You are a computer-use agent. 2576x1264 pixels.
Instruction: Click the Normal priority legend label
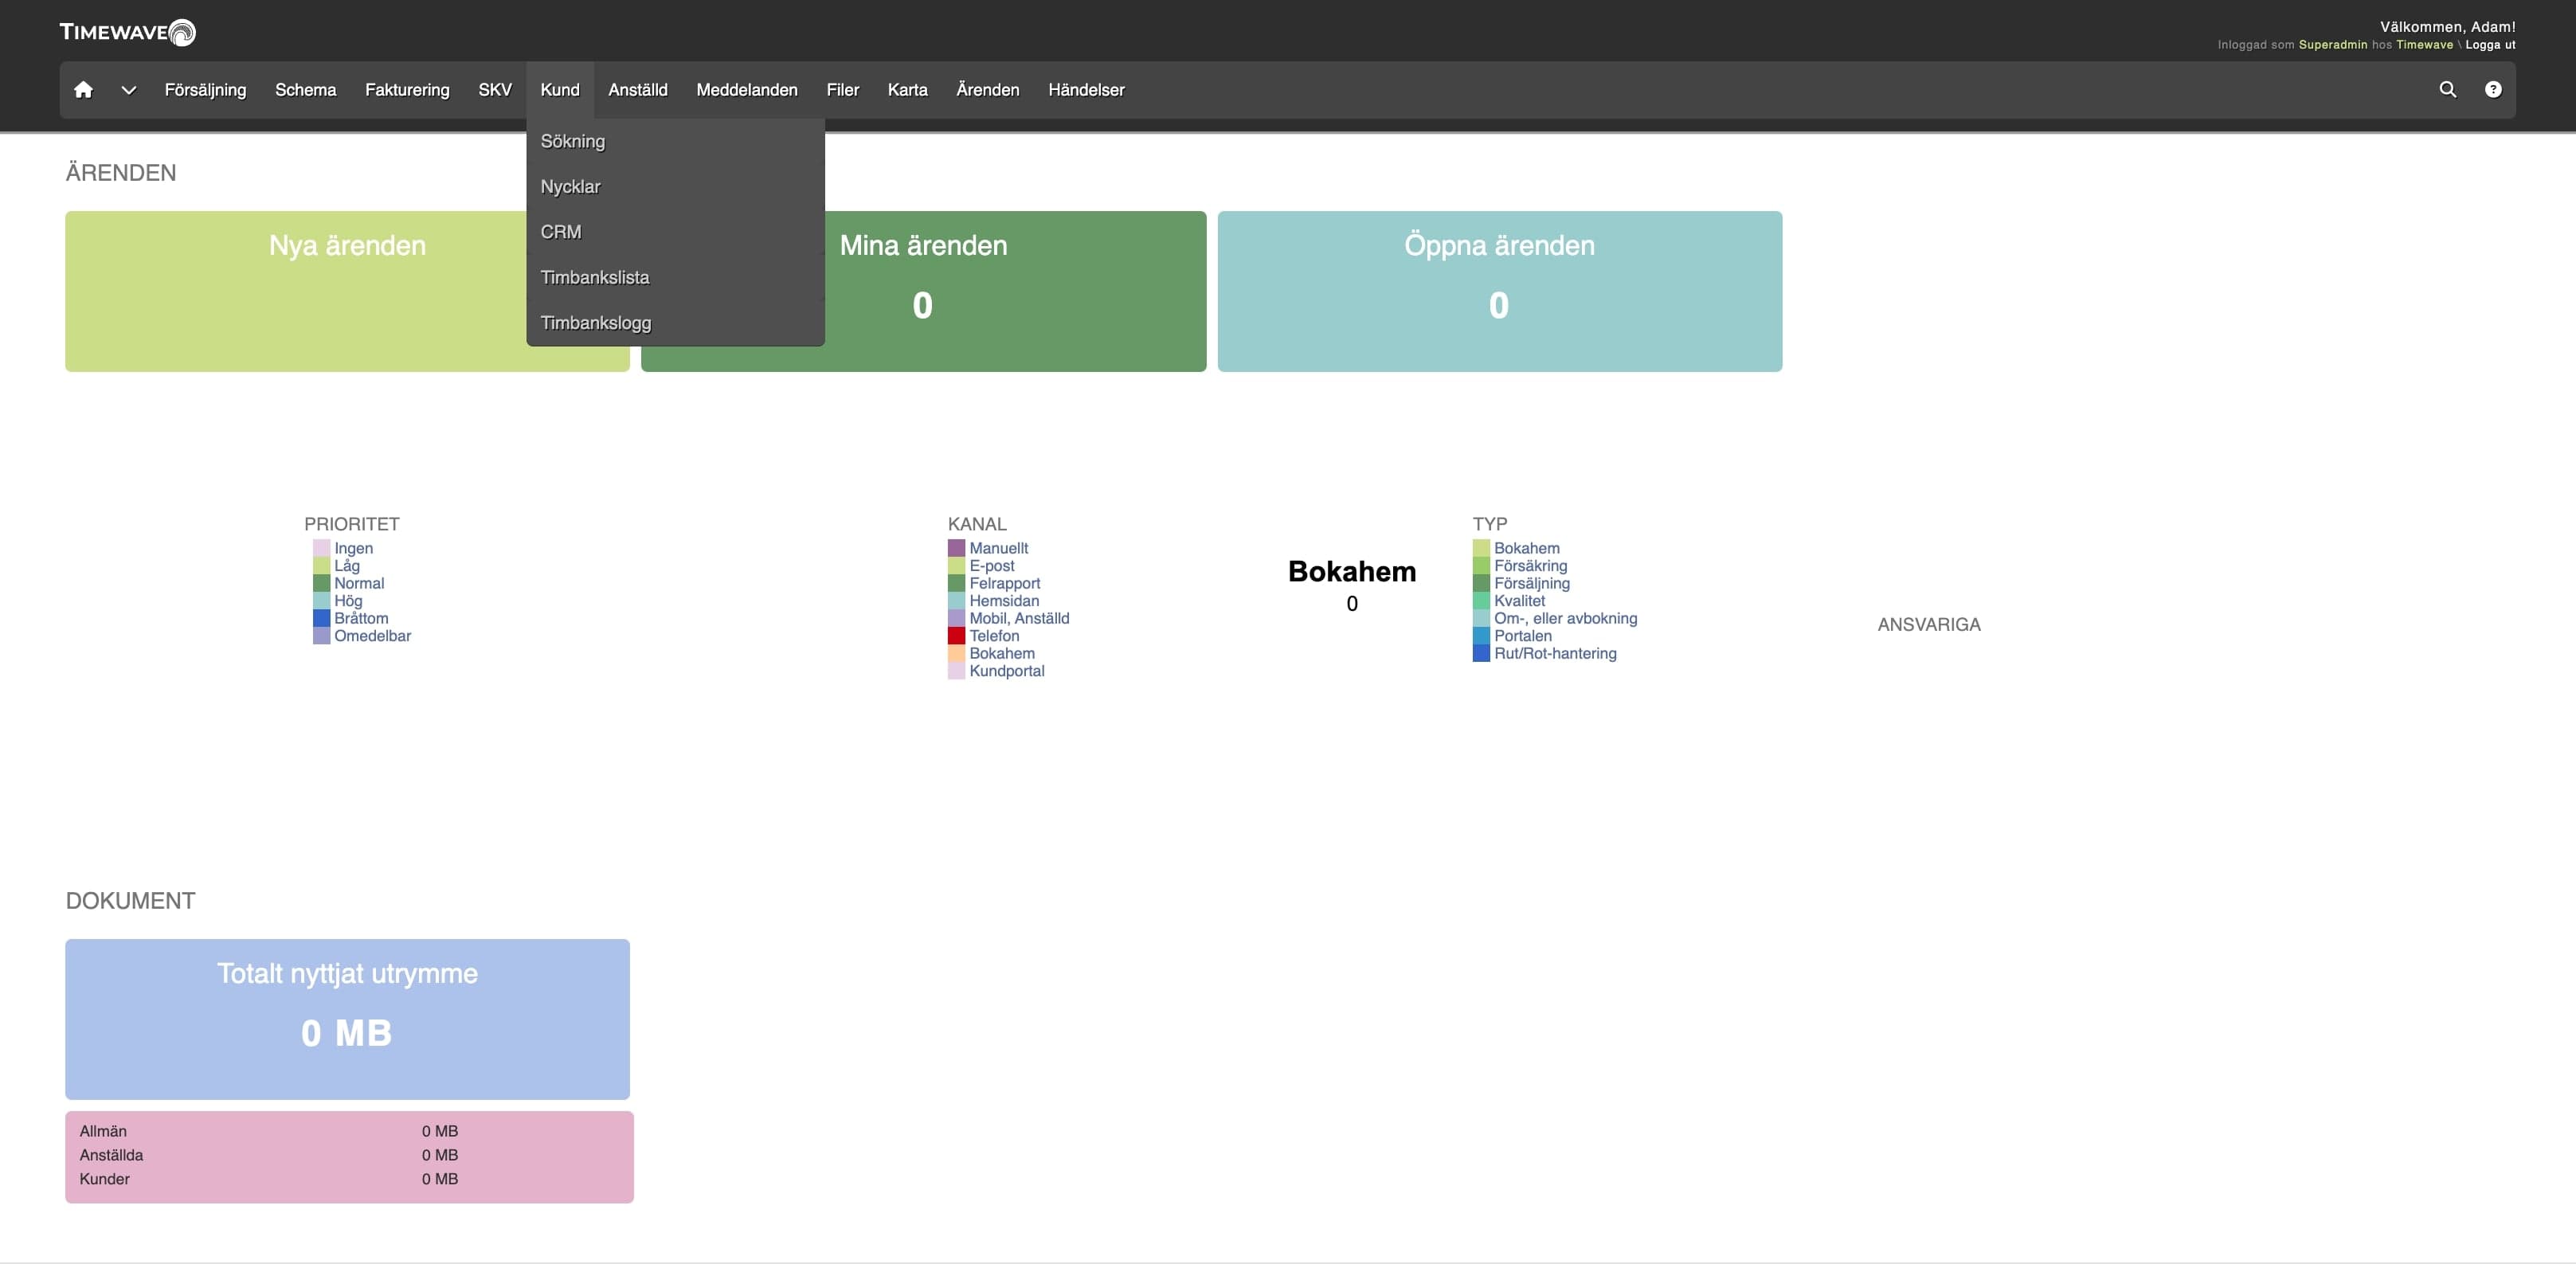click(359, 583)
